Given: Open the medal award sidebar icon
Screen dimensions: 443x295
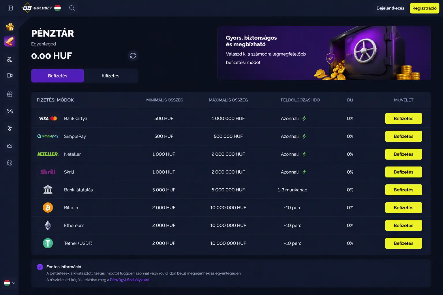Looking at the screenshot, I should 10,128.
